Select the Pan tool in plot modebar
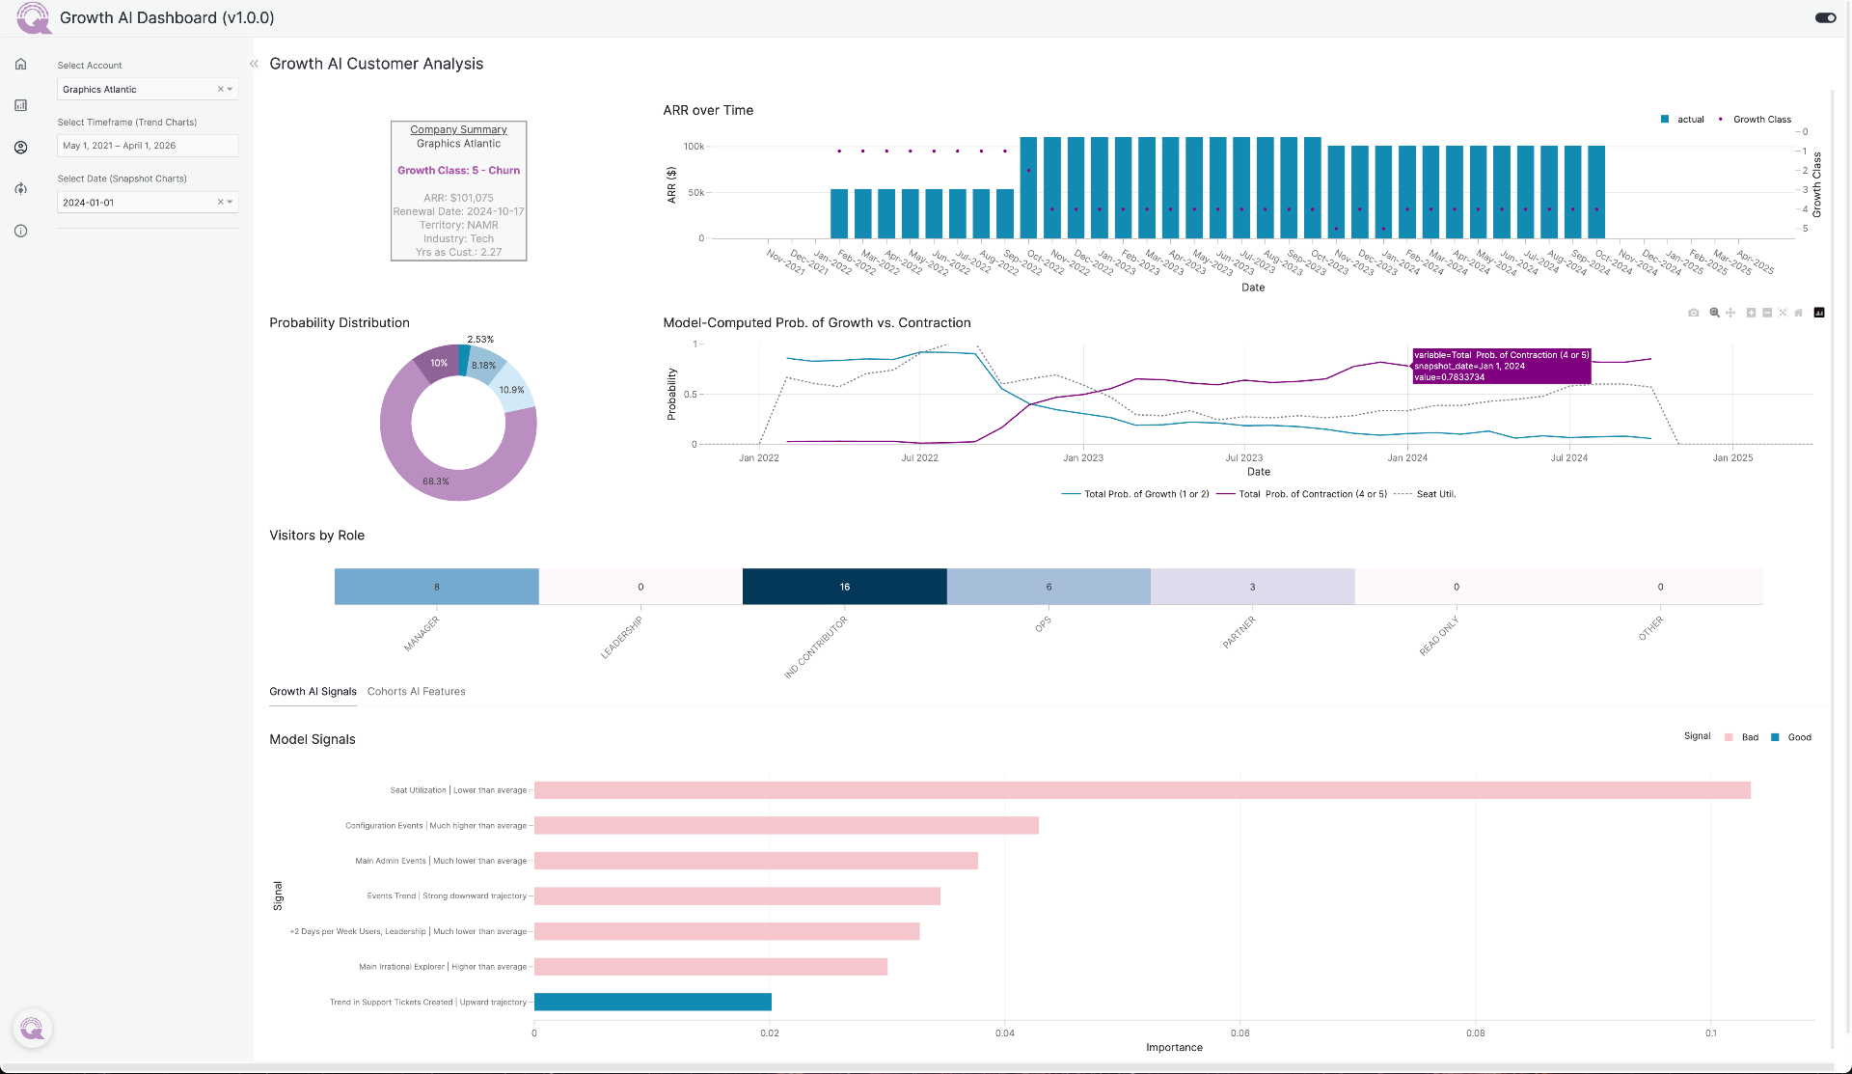Screen dimensions: 1852x1074 [1730, 313]
